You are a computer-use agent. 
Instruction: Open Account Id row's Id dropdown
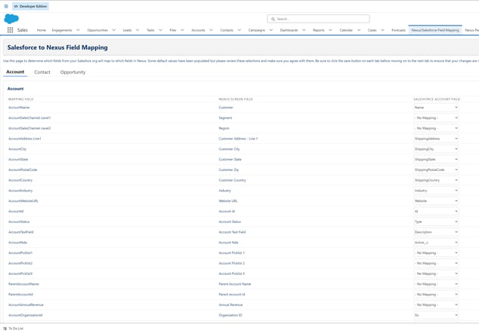[x=436, y=211]
